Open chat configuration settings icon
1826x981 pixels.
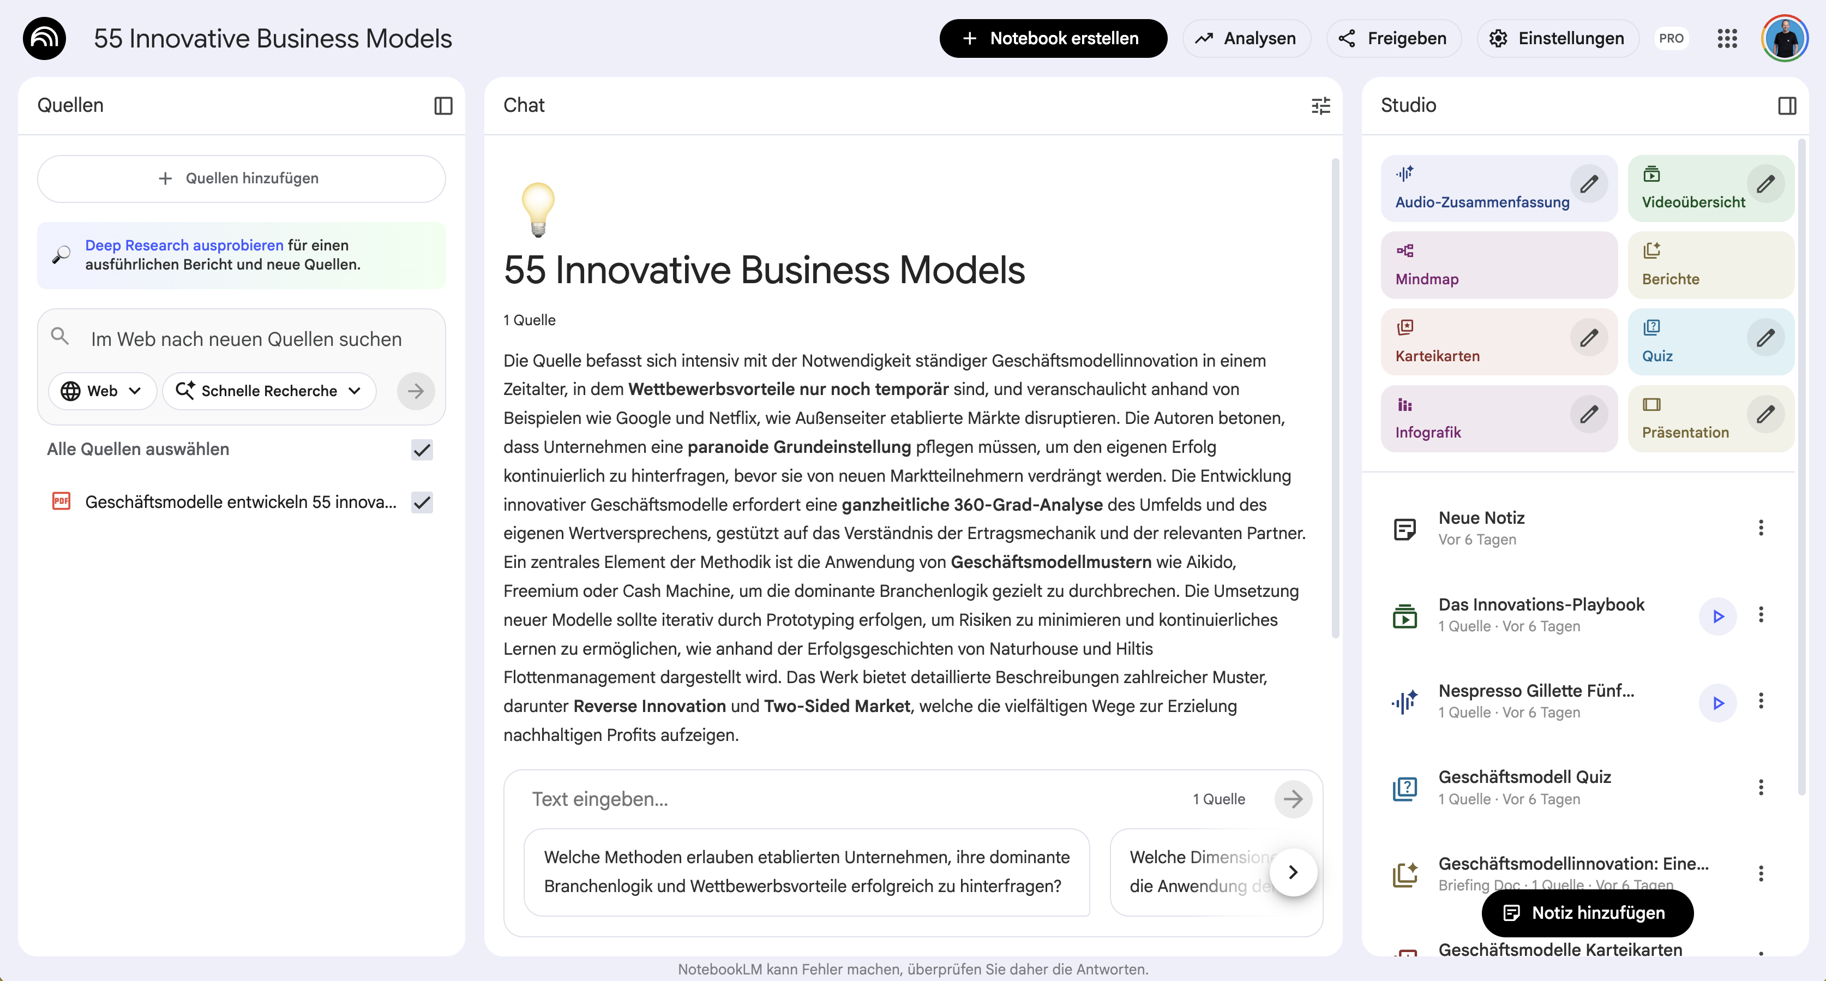point(1320,106)
